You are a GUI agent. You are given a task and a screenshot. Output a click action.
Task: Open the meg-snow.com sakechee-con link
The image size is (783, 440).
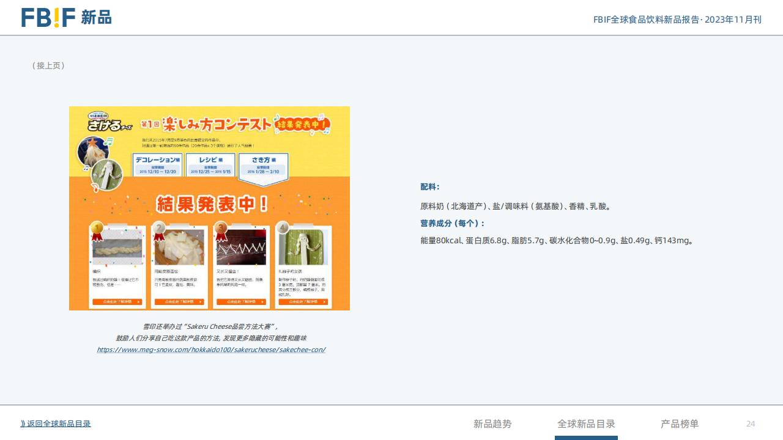pos(211,350)
